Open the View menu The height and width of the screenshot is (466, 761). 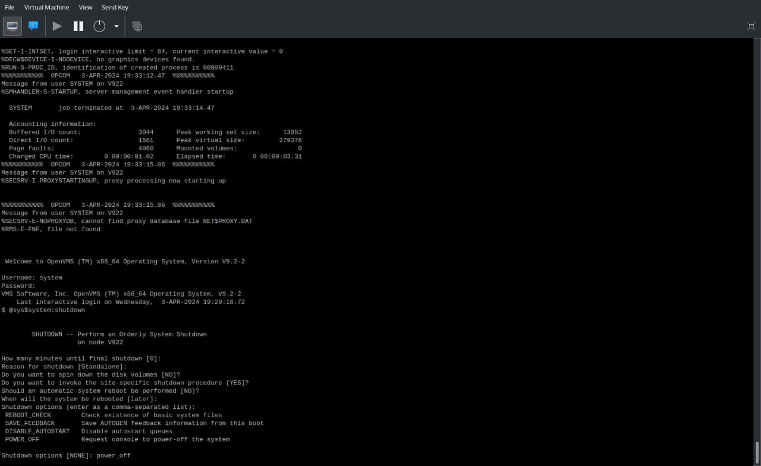coord(86,7)
